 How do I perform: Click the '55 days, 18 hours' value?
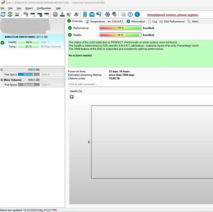pos(119,71)
